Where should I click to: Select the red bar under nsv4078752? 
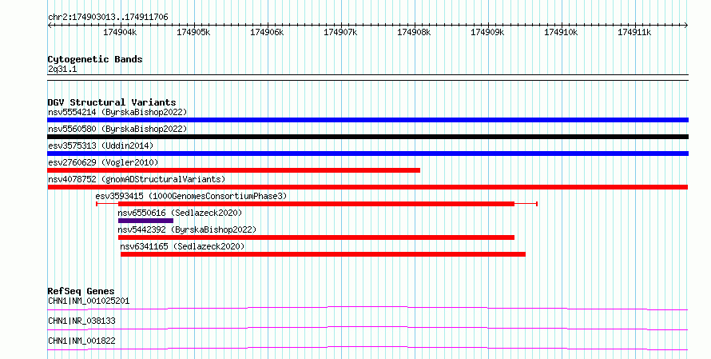point(367,187)
